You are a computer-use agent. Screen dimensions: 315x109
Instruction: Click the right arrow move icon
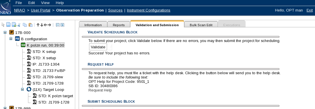49,25
